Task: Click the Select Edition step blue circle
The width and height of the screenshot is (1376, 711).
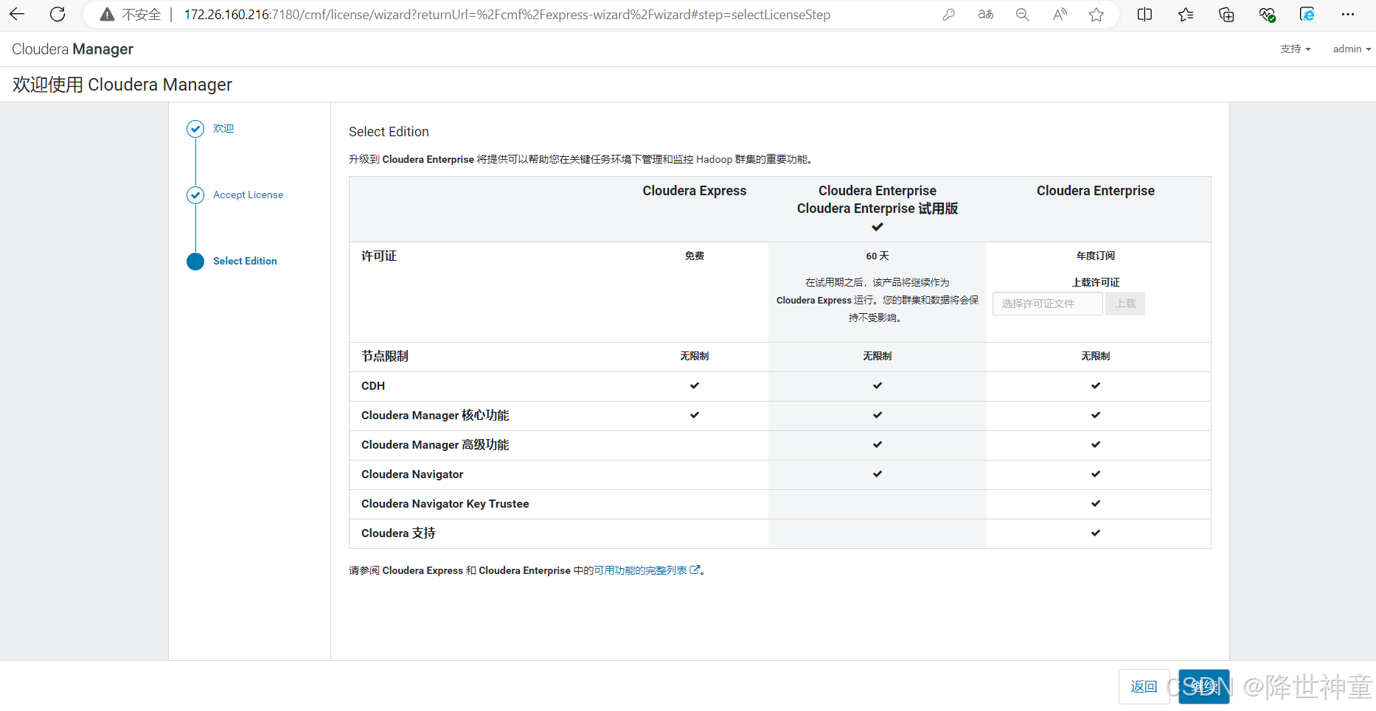Action: (x=195, y=262)
